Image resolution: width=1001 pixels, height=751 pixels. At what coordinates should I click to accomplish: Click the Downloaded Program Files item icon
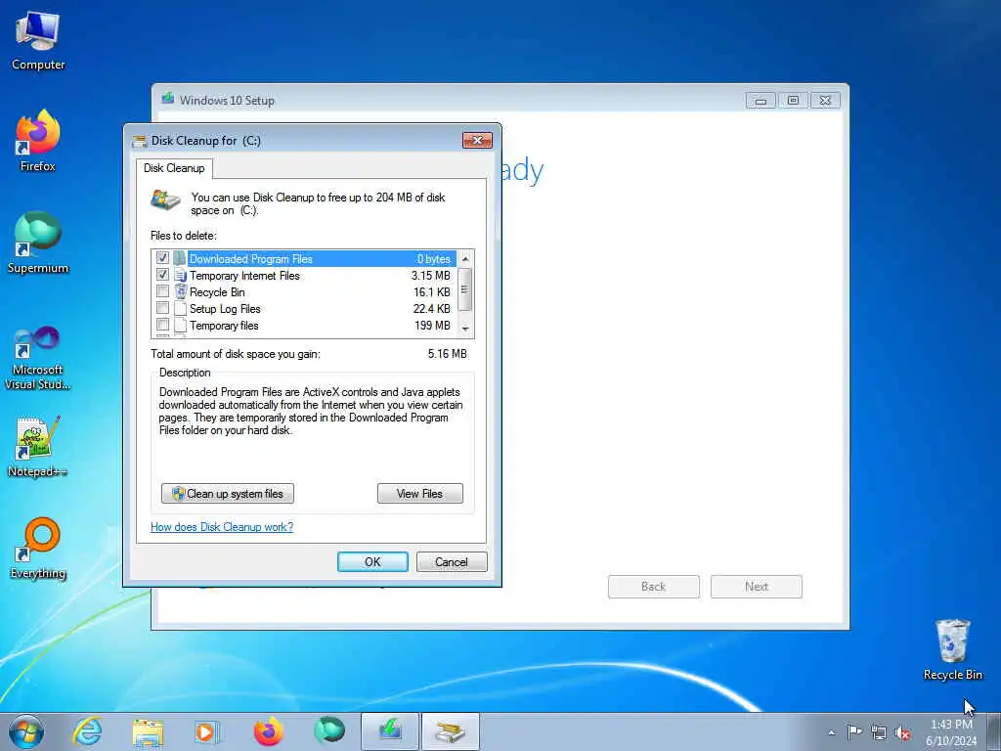click(180, 258)
